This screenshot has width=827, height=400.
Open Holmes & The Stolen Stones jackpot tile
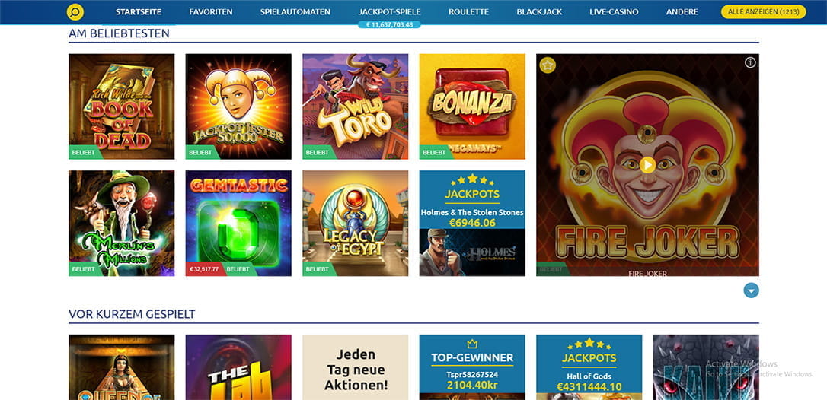472,223
